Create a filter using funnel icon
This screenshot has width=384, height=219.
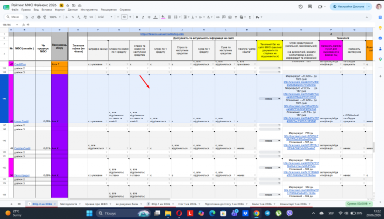coord(235,17)
